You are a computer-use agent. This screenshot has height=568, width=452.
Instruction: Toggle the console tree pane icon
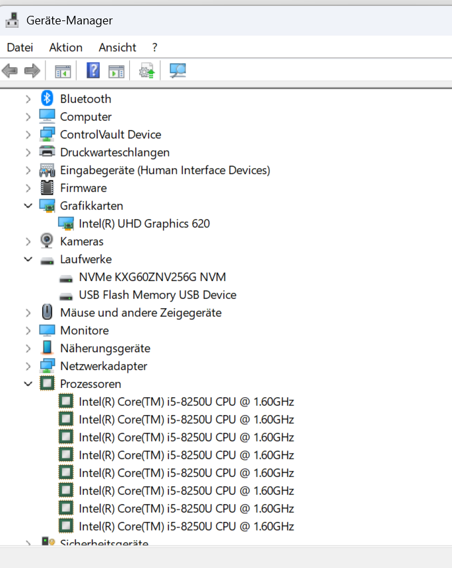click(x=63, y=71)
